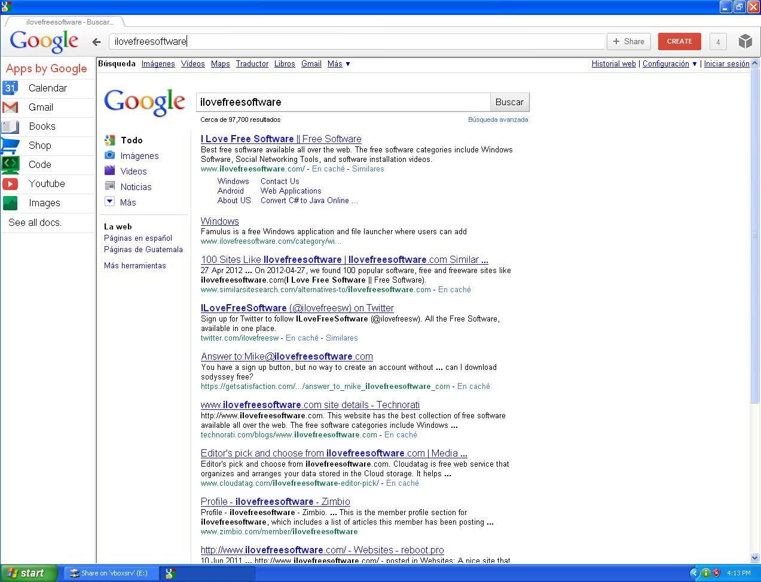Click the Noticias newspaper icon
761x582 pixels.
(x=110, y=186)
